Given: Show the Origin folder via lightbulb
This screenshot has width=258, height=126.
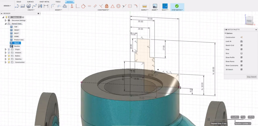Looking at the screenshot, I should click(9, 49).
